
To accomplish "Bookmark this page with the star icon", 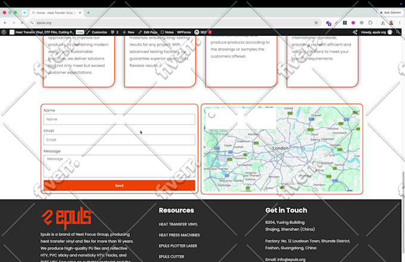I will click(316, 23).
